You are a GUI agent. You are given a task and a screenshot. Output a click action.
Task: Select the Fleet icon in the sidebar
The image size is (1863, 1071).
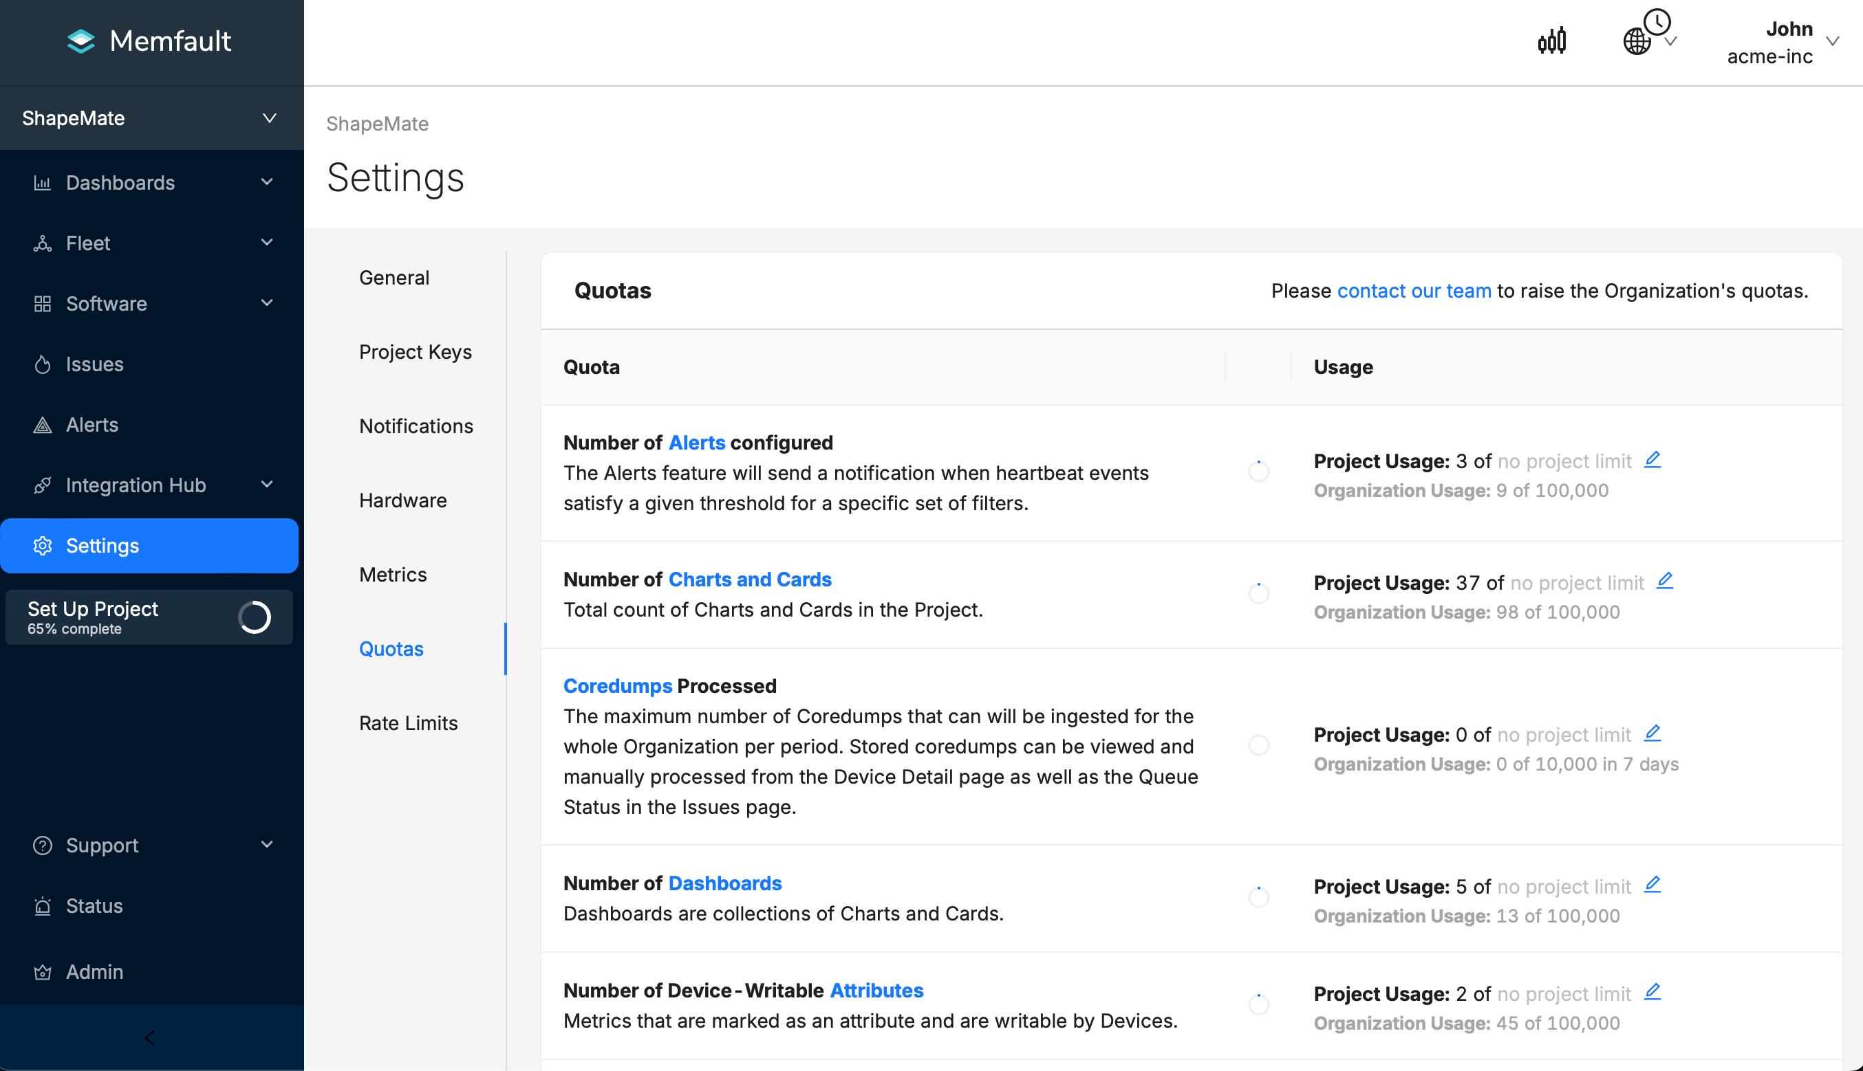(x=43, y=243)
